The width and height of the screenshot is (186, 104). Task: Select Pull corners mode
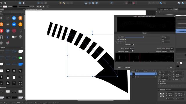[172, 49]
